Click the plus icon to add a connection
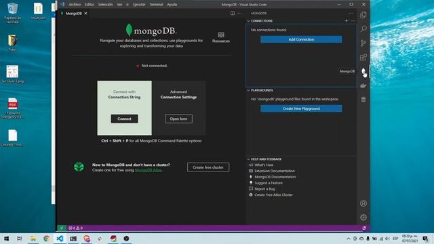Screen dimensions: 434x244 tap(347, 21)
